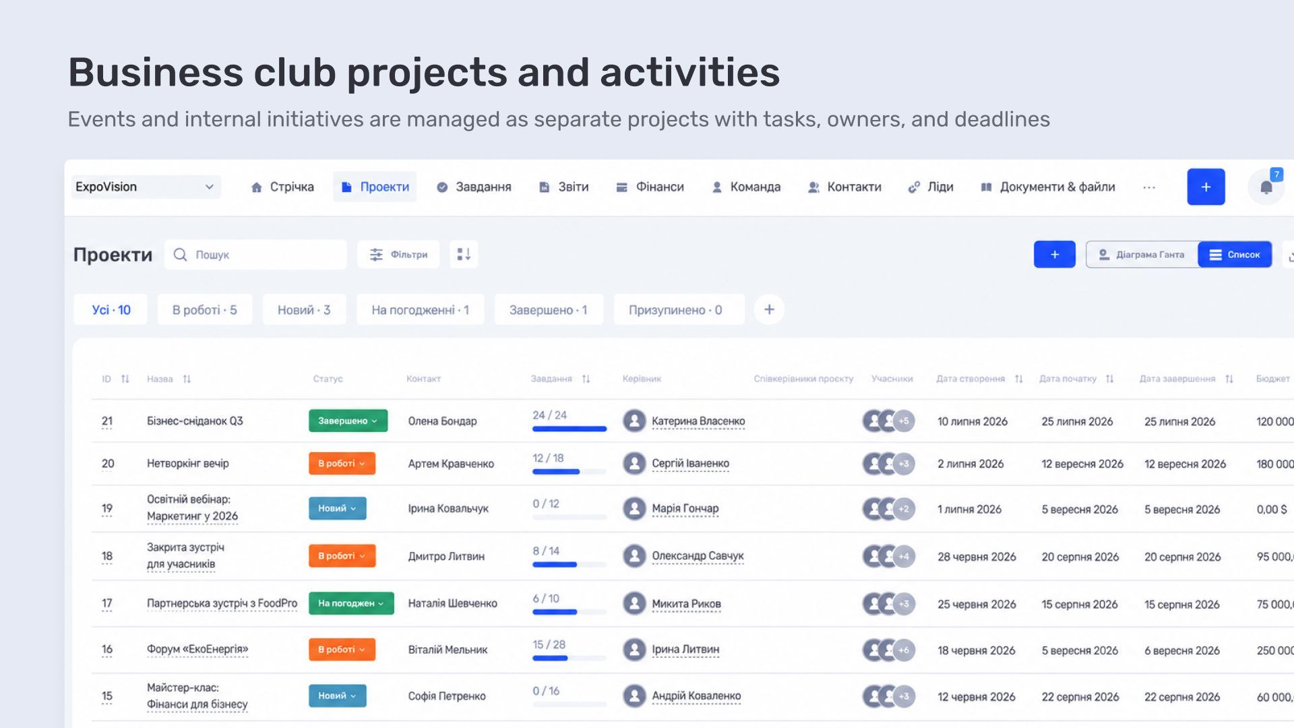Open Новий status dropdown for project 15
1294x728 pixels.
pos(338,696)
